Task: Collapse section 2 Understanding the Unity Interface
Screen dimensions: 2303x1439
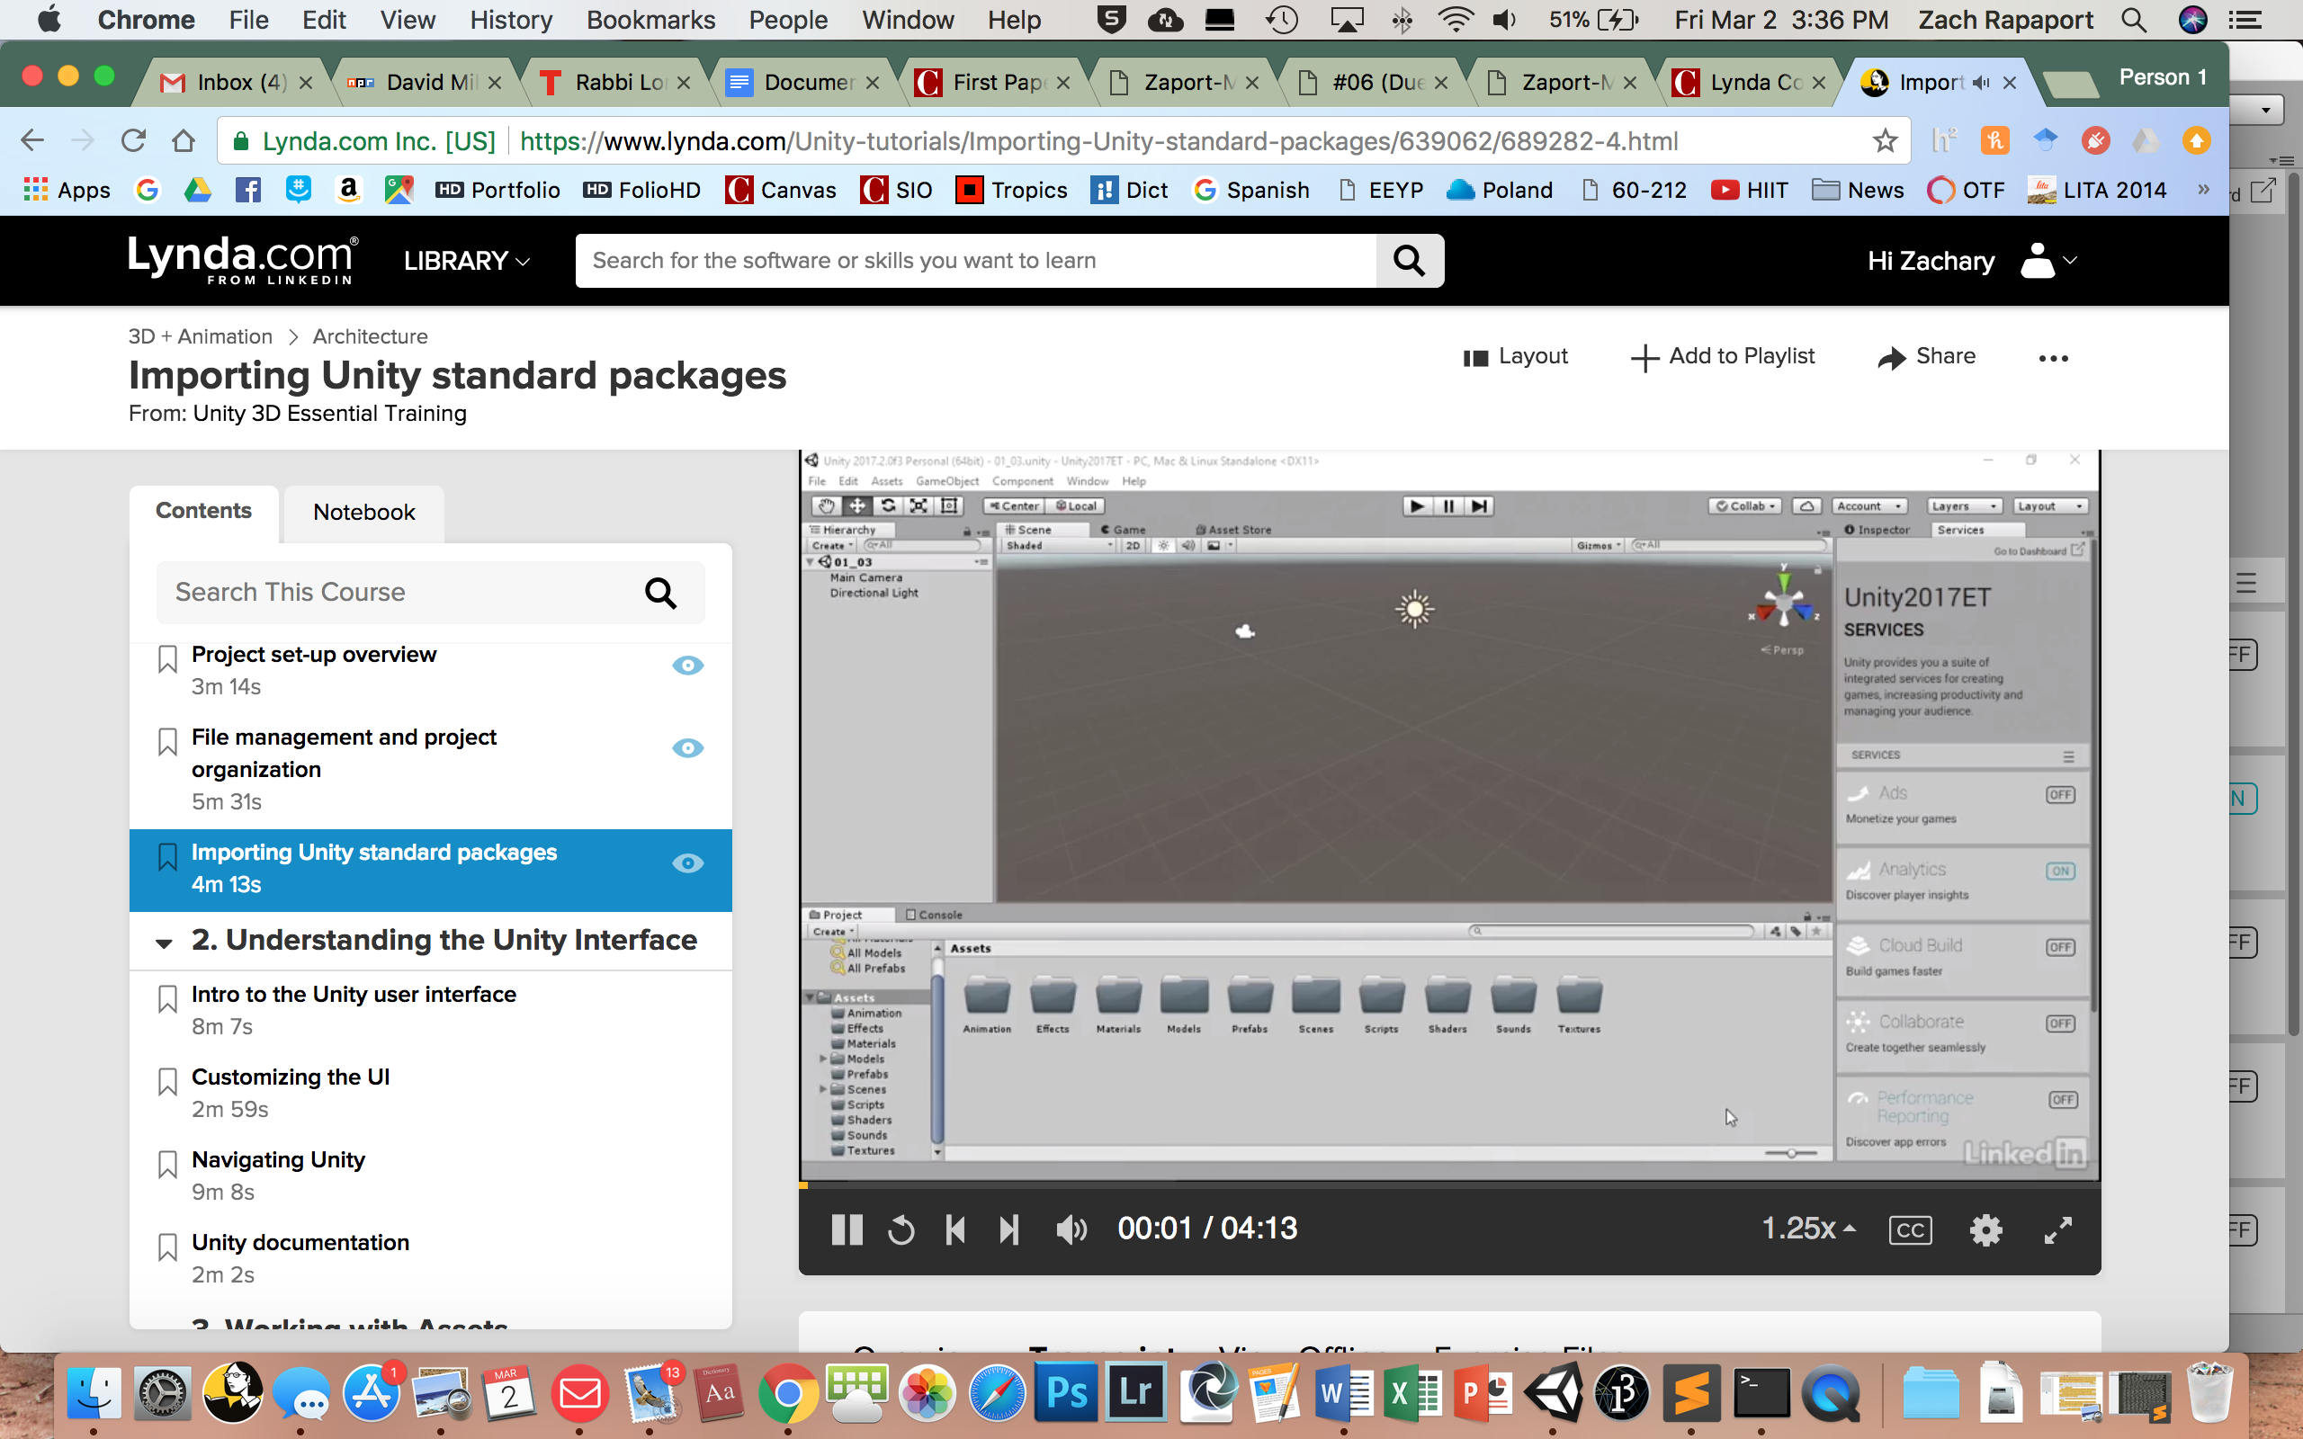Action: [x=164, y=943]
